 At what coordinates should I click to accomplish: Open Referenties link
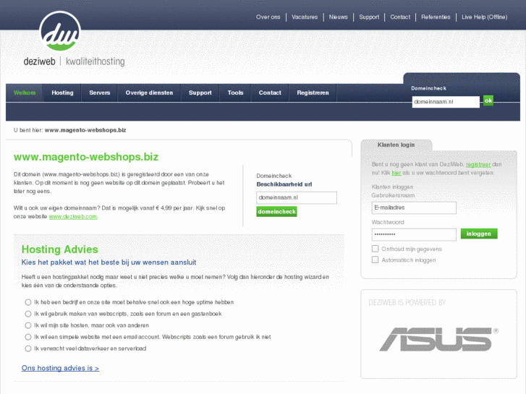436,17
